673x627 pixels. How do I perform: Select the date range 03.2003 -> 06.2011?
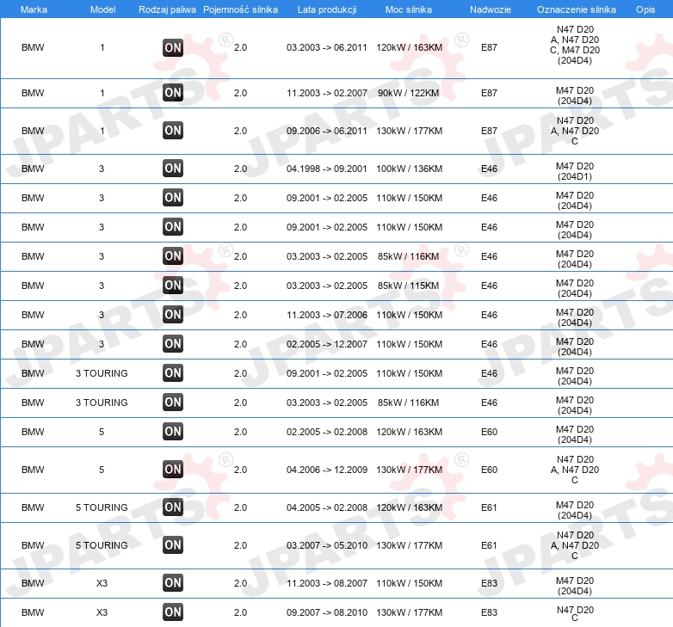coord(327,47)
